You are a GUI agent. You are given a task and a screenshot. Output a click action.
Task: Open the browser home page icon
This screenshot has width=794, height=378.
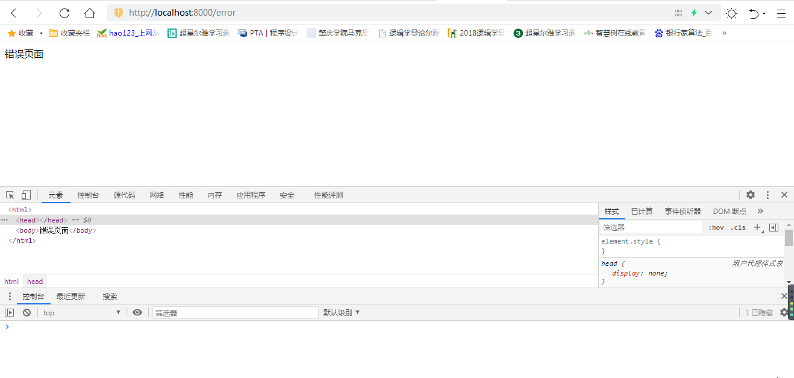pos(90,13)
